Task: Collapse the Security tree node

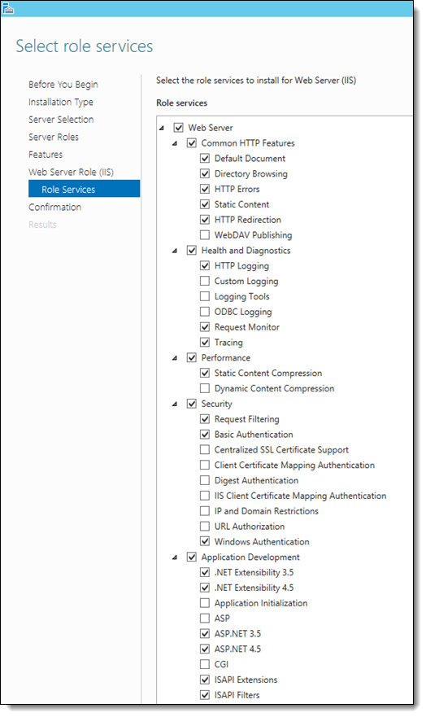Action: (175, 404)
